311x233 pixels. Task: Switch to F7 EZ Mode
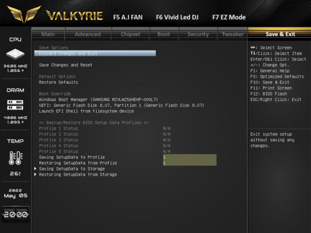pyautogui.click(x=229, y=17)
